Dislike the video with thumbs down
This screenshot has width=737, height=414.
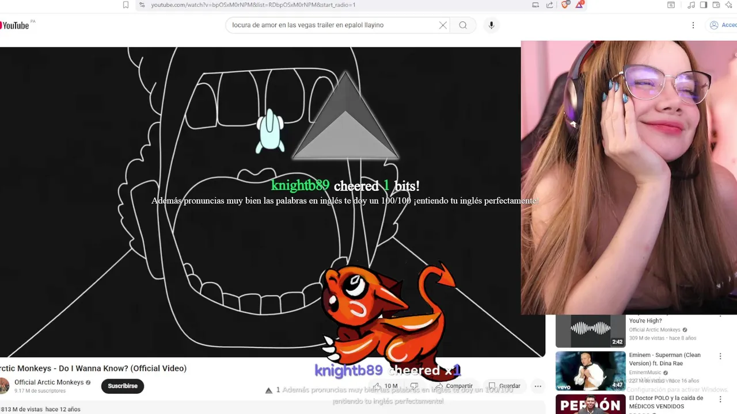click(x=413, y=386)
